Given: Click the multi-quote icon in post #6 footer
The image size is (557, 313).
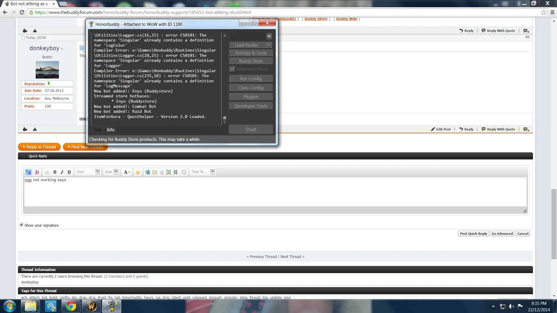Looking at the screenshot, I should 526,129.
